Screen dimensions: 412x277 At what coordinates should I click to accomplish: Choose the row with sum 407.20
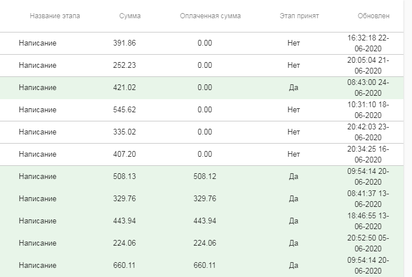[x=202, y=154]
